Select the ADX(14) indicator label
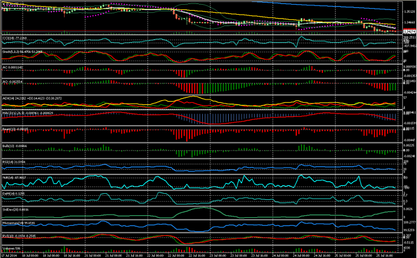 pos(32,98)
